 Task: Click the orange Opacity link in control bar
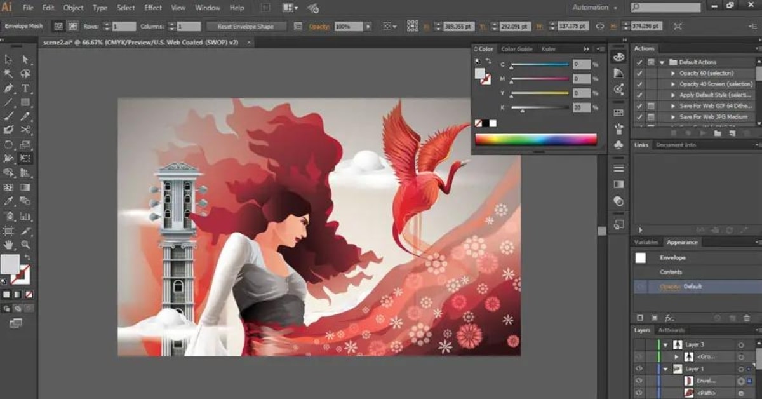tap(319, 27)
